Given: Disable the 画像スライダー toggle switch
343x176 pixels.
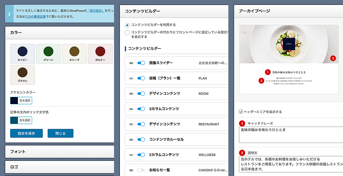Looking at the screenshot, I should [141, 63].
